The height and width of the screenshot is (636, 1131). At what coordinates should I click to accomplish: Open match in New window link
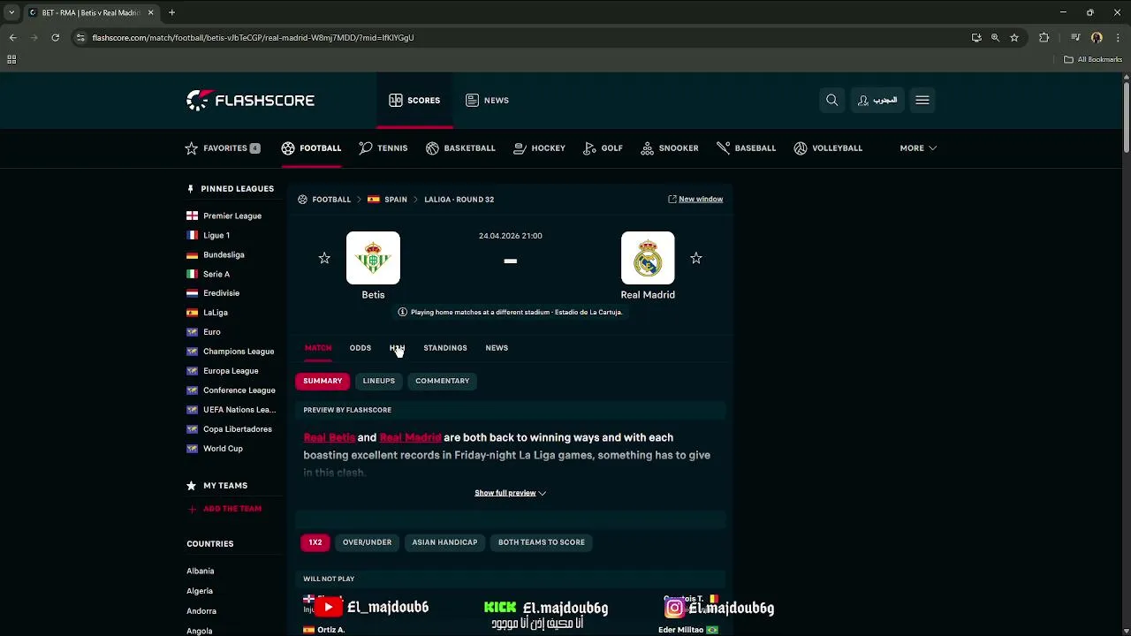[695, 200]
